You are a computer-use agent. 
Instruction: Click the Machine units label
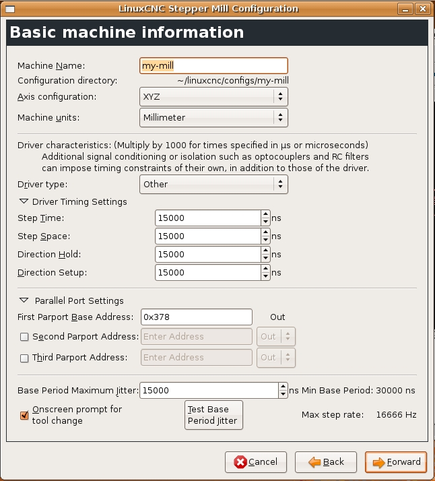(48, 118)
